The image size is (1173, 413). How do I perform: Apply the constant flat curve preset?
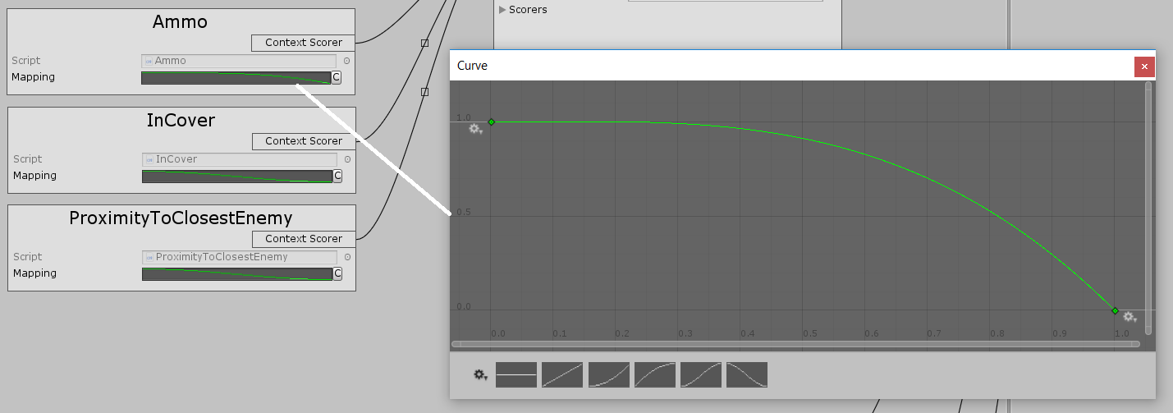pyautogui.click(x=516, y=374)
